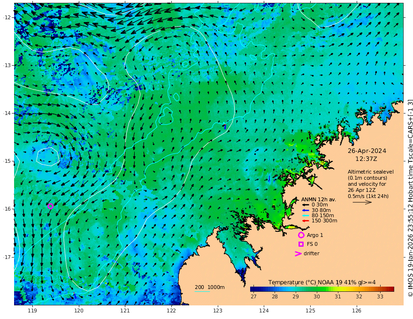Click the cyan 80-150m arrow in ANMN legend
Viewport: 413px width, 319px height.
(x=306, y=216)
